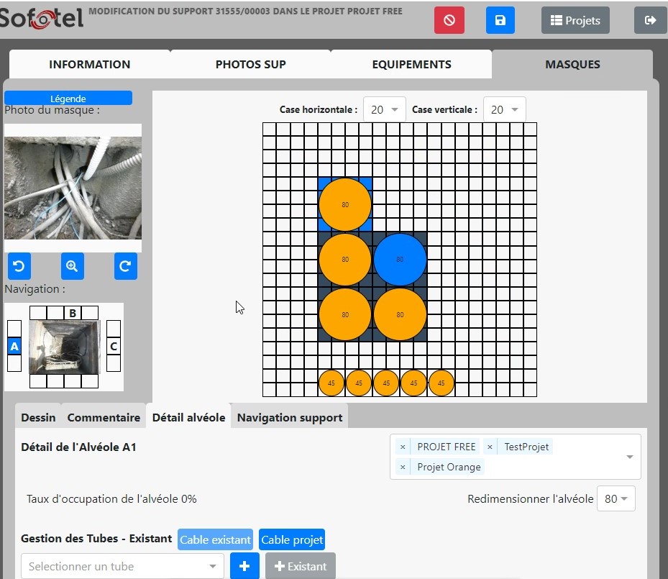Open the Case verticale dropdown

504,109
